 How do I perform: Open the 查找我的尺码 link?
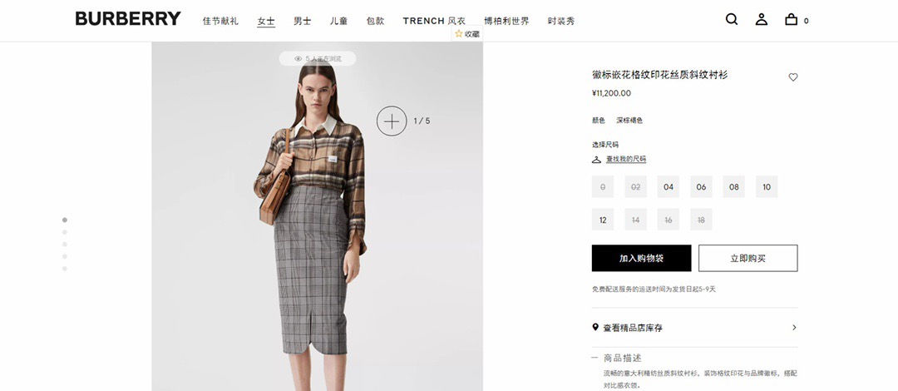(626, 159)
